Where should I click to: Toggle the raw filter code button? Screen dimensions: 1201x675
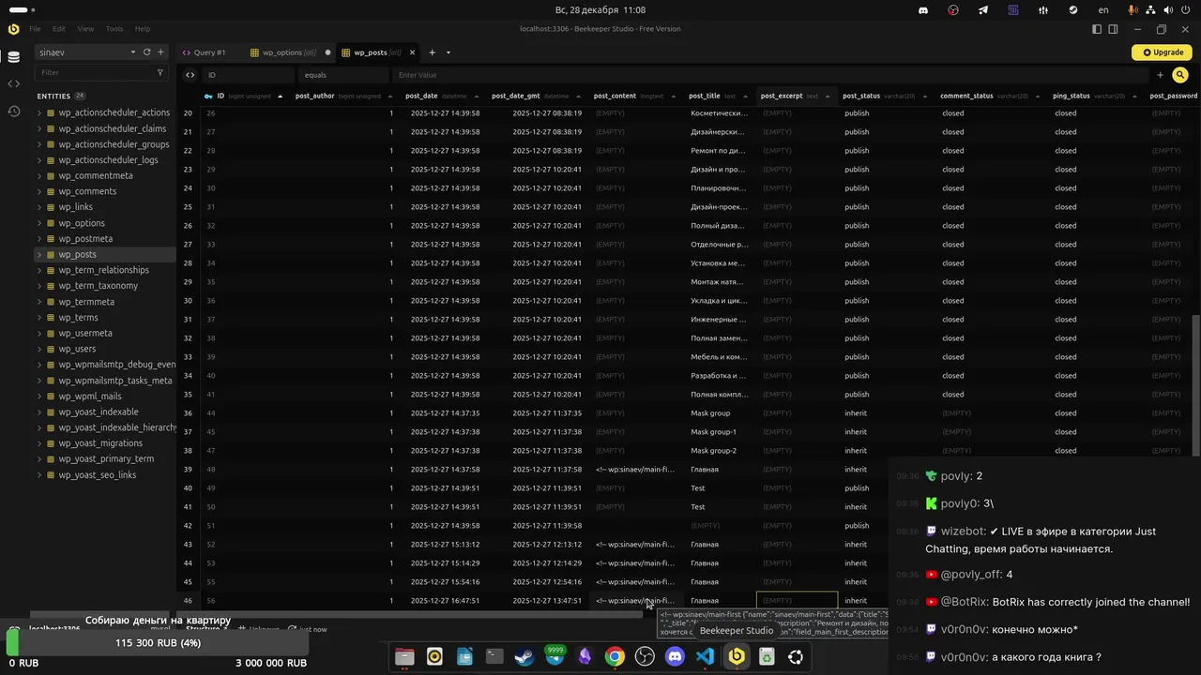click(190, 75)
